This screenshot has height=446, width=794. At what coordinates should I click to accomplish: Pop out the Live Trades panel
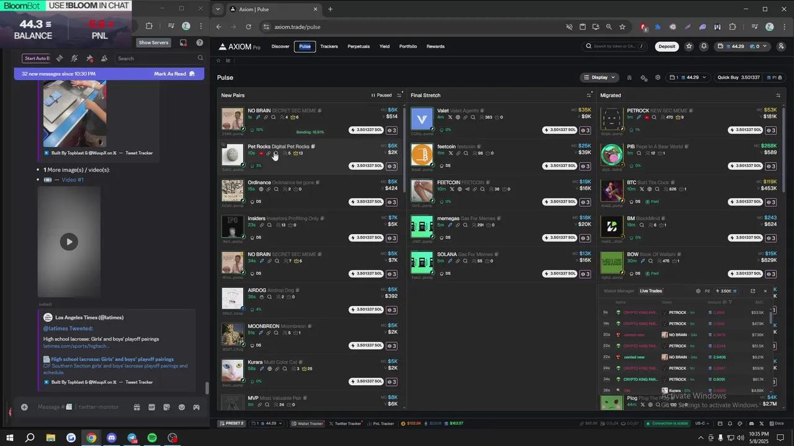tap(752, 291)
